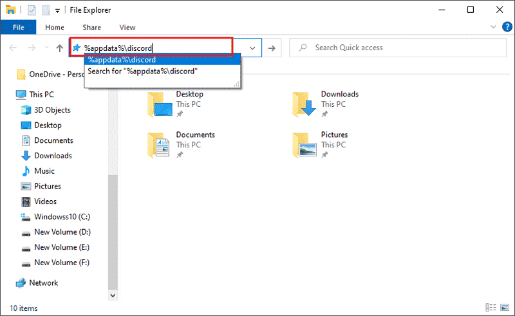Screen dimensions: 515x316
Task: Select This PC in navigation pane
Action: (35, 95)
